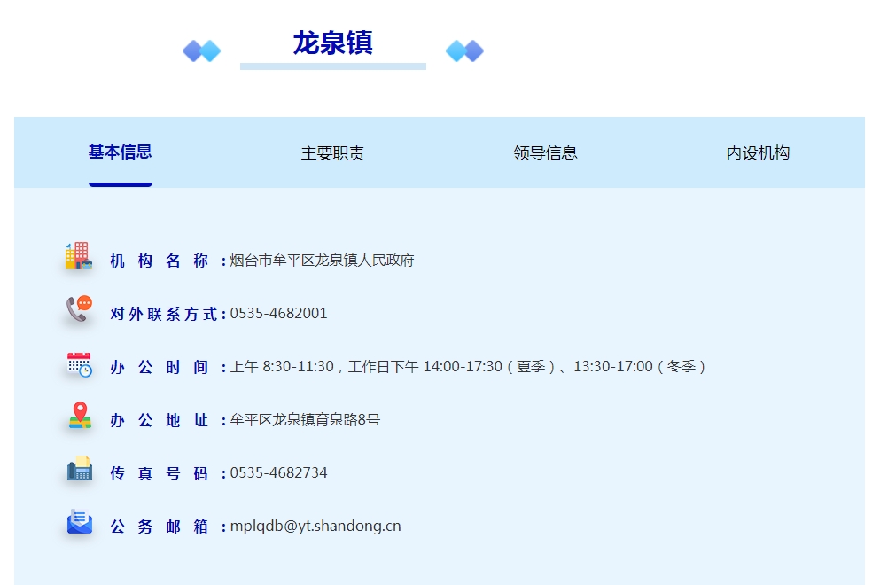This screenshot has height=585, width=888.
Task: Click the fax number 0535-4682734
Action: pos(278,472)
